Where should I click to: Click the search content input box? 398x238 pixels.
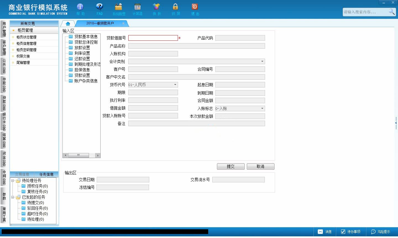[365, 12]
